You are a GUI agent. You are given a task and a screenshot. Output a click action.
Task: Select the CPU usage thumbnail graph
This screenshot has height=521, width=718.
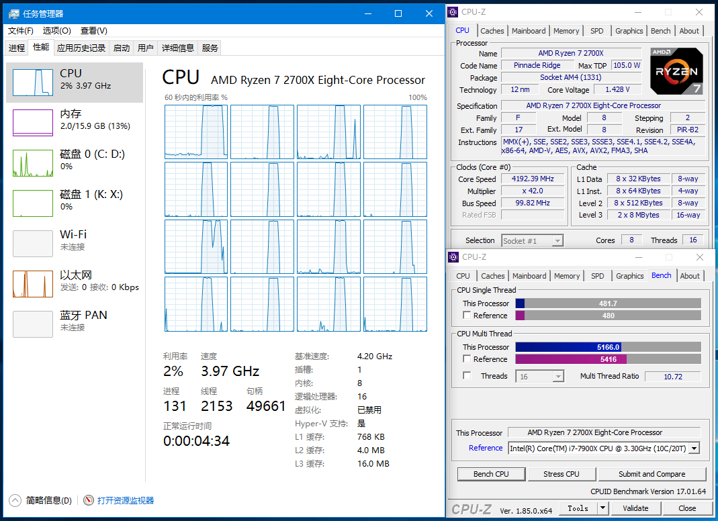pyautogui.click(x=33, y=83)
